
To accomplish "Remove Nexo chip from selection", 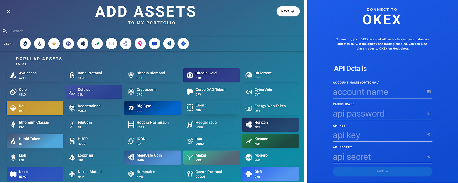I will [x=155, y=44].
